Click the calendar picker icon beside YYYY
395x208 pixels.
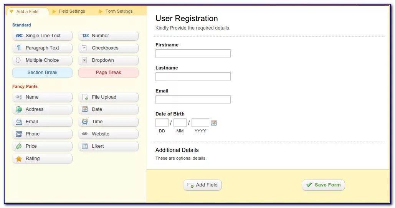coord(214,123)
